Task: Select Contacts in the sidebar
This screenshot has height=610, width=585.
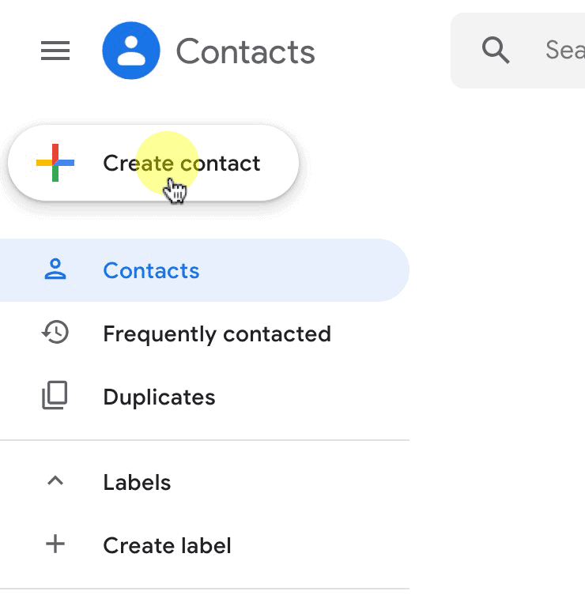Action: click(204, 270)
